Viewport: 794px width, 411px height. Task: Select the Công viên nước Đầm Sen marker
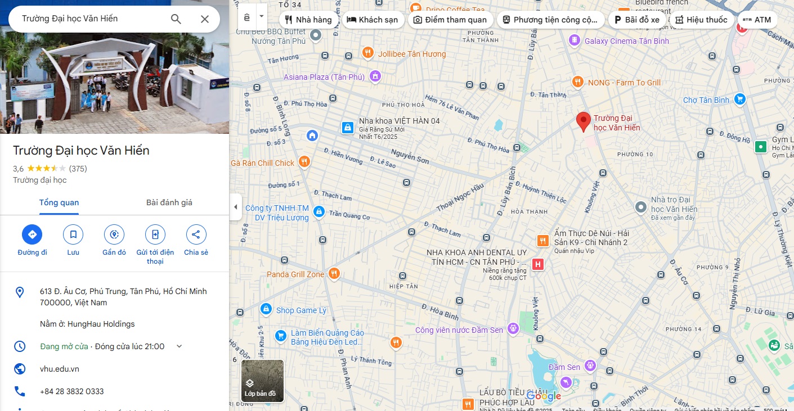(x=513, y=328)
